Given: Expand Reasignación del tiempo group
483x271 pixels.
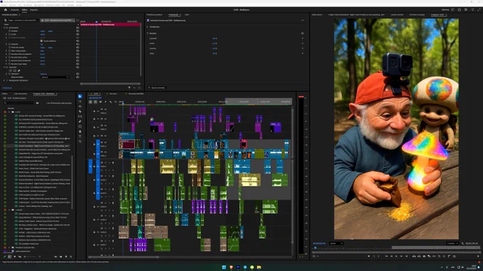Looking at the screenshot, I should point(4,80).
